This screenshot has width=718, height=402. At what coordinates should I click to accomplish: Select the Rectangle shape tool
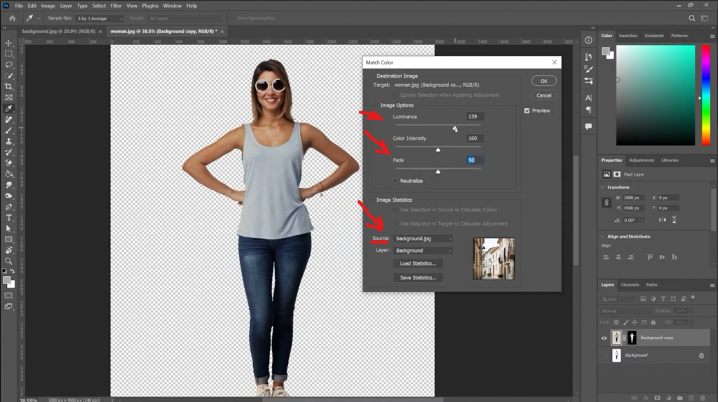(x=8, y=240)
